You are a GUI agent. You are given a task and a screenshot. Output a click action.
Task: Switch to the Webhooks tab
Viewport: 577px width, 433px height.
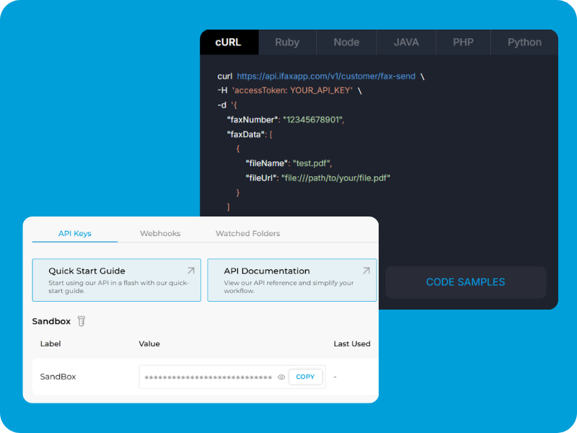coord(160,233)
